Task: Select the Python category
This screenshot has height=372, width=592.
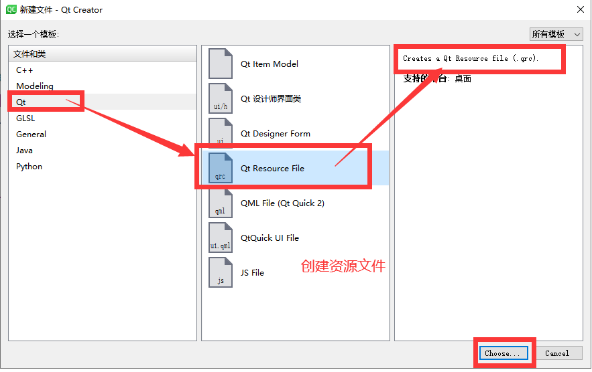Action: coord(103,167)
